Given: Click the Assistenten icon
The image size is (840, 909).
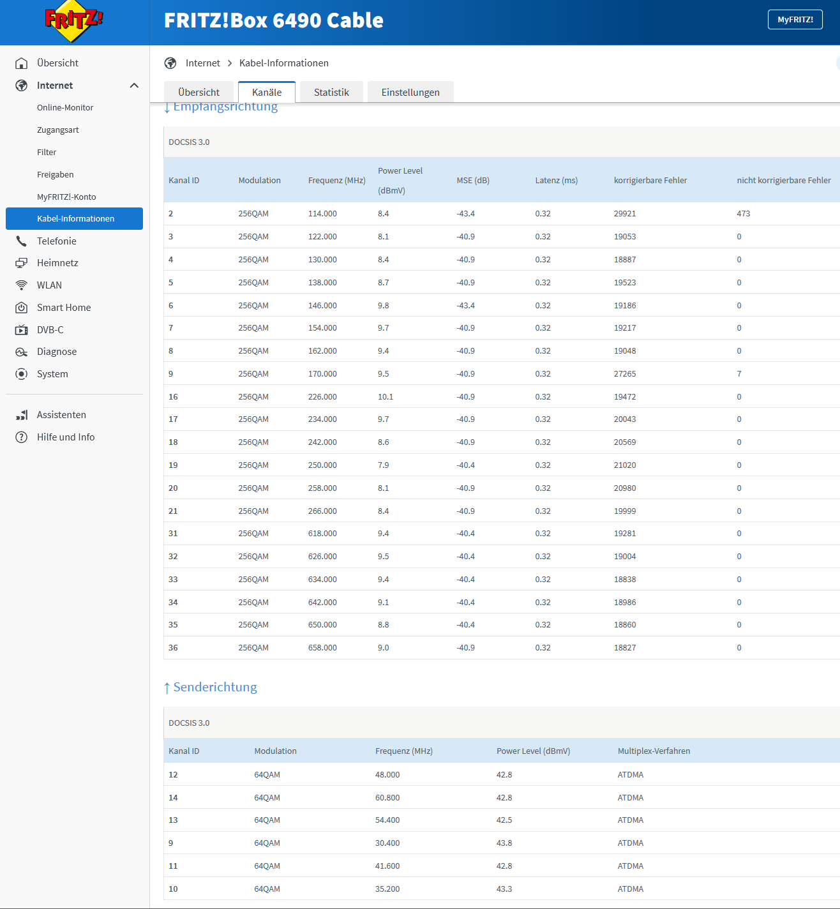Looking at the screenshot, I should tap(22, 415).
